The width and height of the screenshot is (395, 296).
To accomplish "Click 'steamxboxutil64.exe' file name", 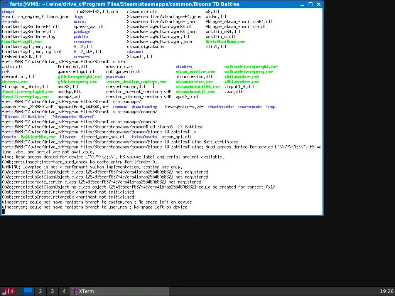I will [198, 87].
